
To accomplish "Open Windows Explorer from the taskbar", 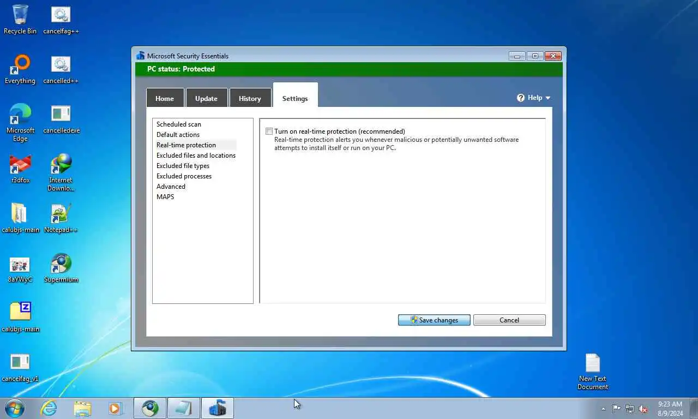I will [x=82, y=408].
